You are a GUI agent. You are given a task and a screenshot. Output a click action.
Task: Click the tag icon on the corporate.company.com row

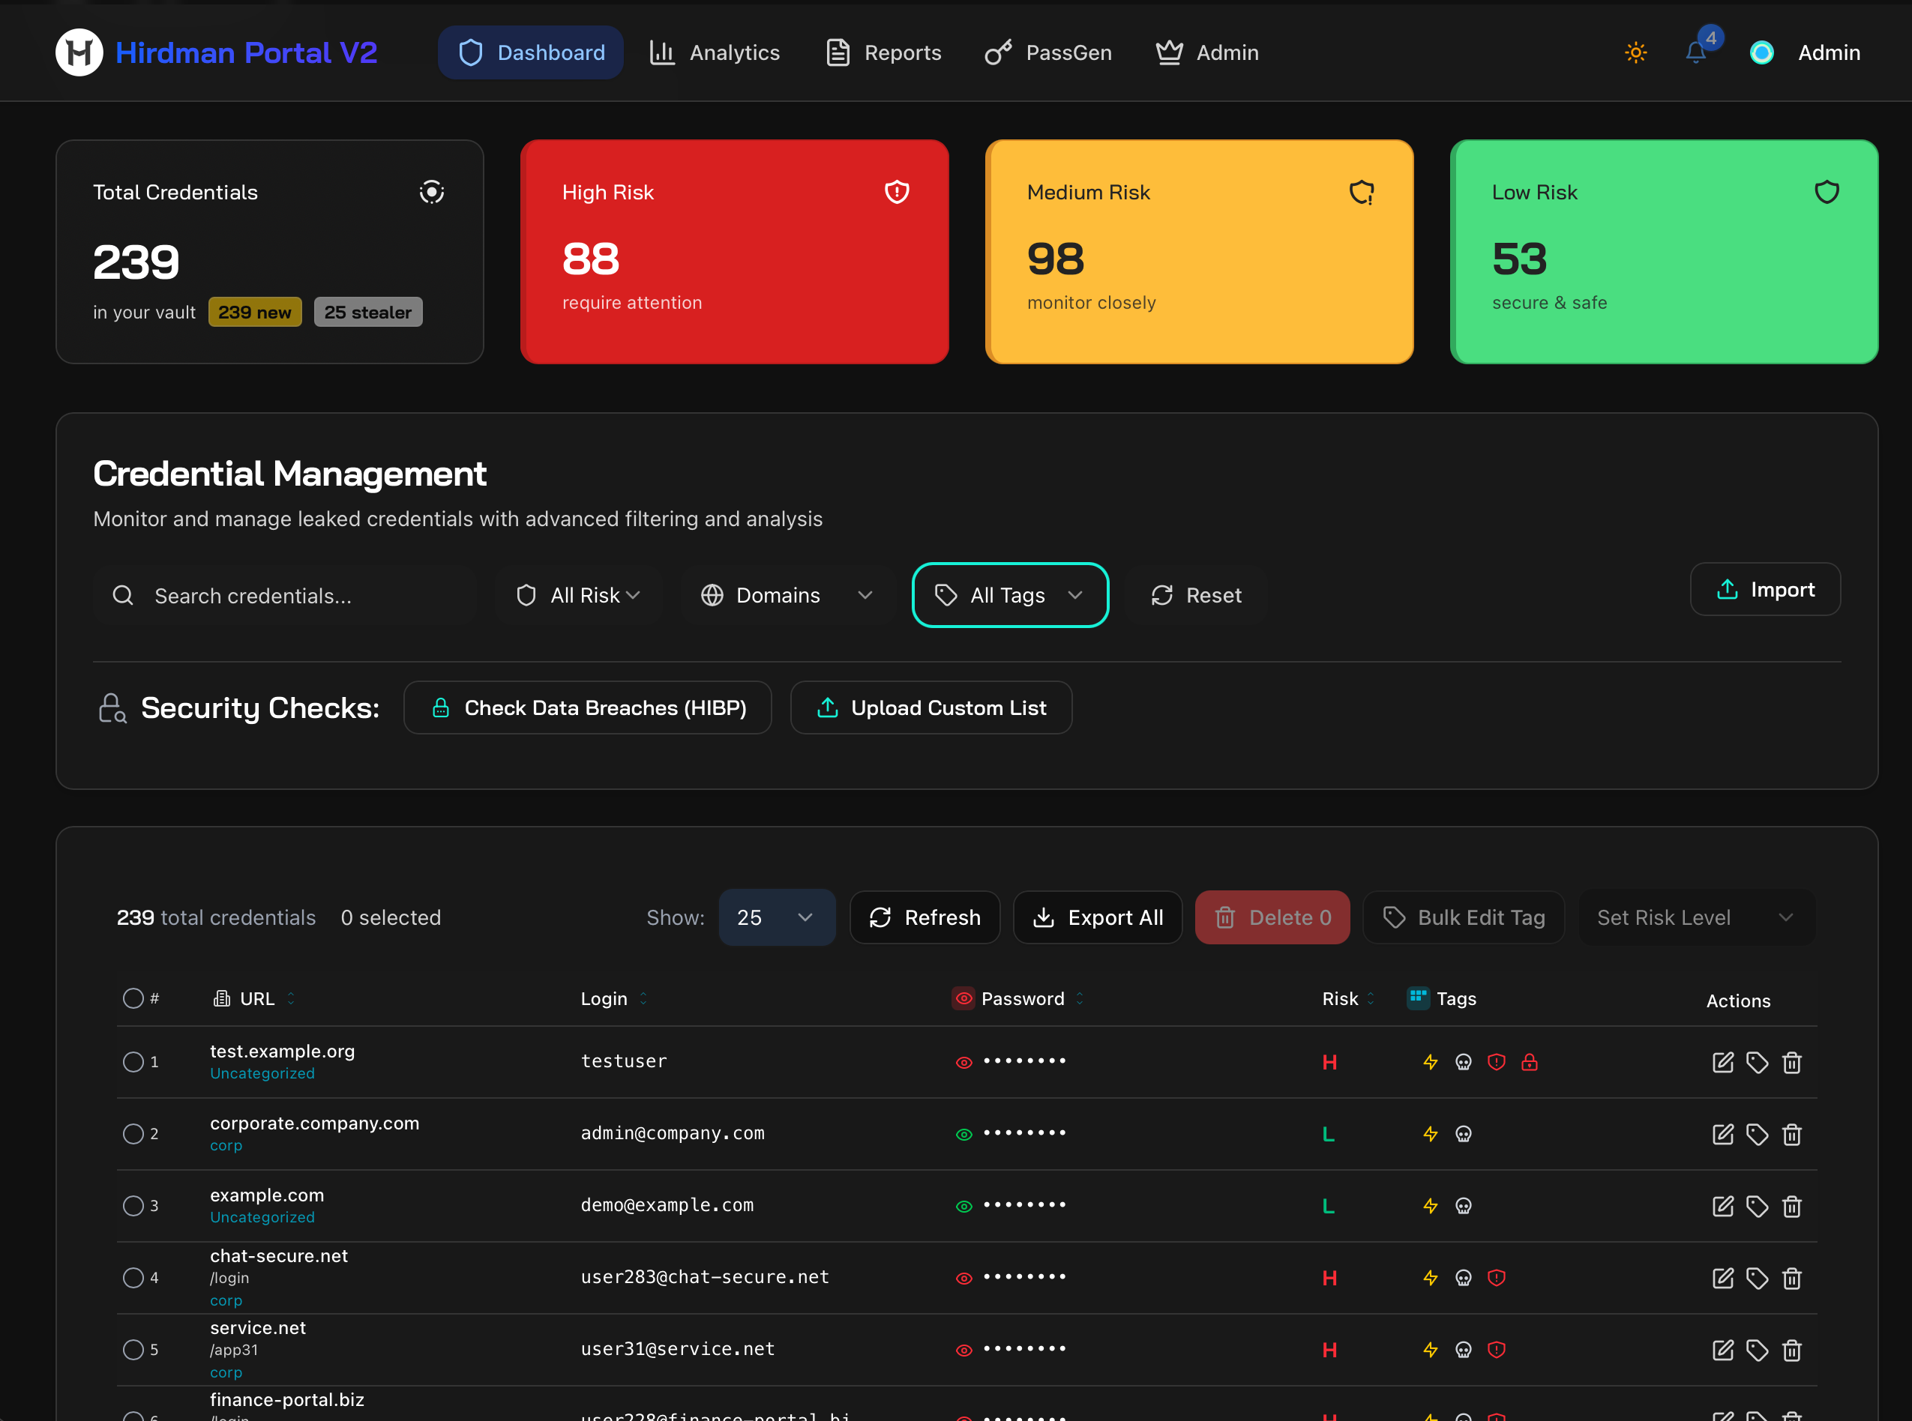1758,1134
